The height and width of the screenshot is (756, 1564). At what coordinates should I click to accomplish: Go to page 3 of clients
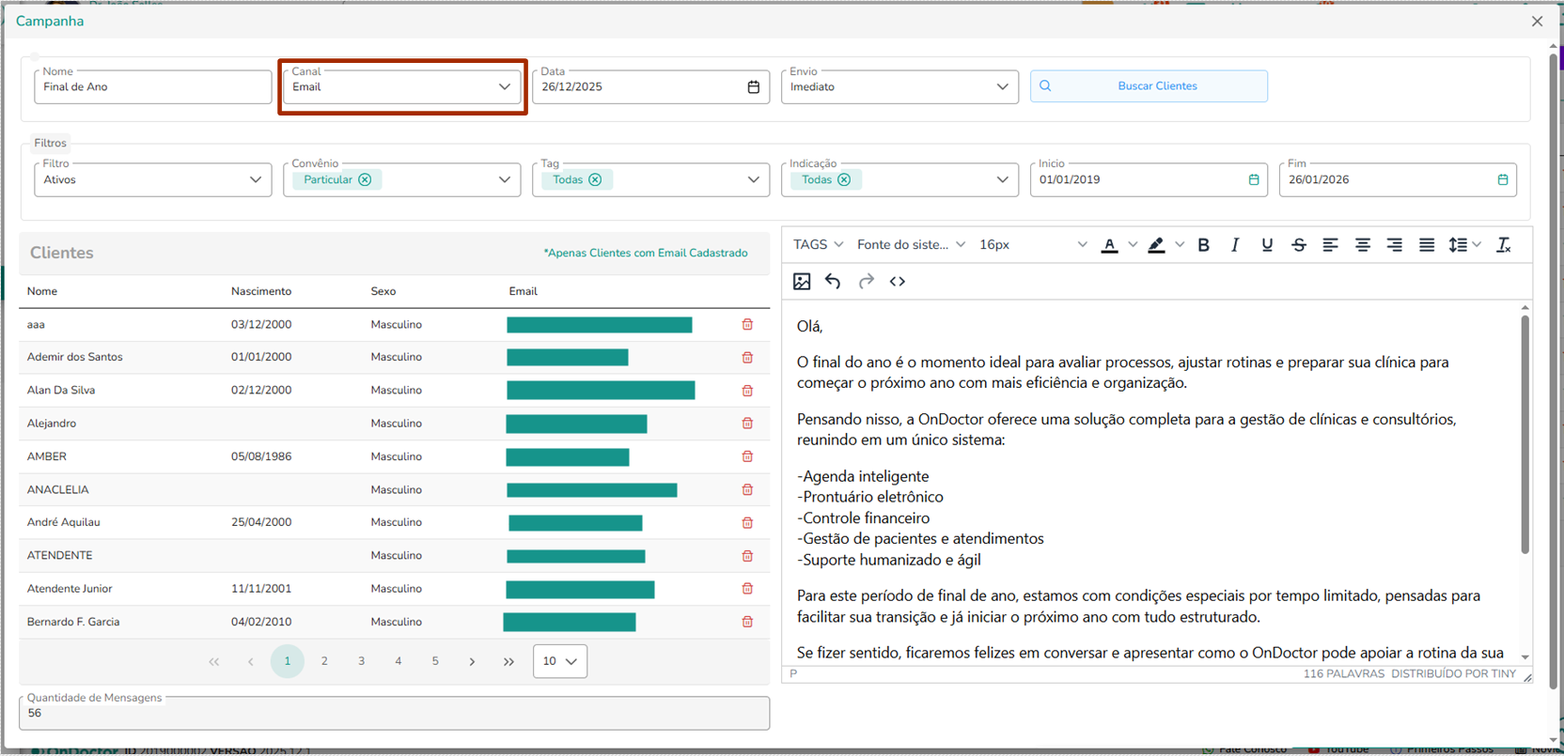[x=361, y=661]
